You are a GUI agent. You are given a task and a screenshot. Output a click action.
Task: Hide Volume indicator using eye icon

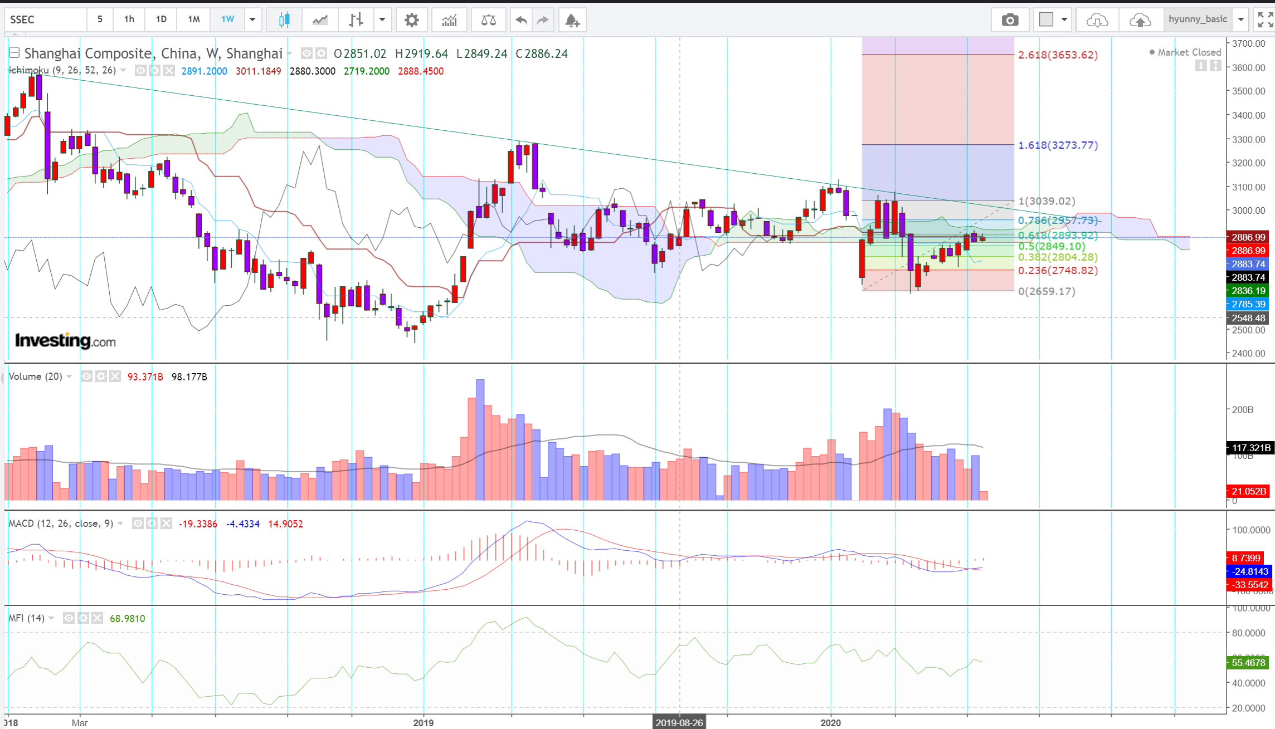click(x=86, y=376)
